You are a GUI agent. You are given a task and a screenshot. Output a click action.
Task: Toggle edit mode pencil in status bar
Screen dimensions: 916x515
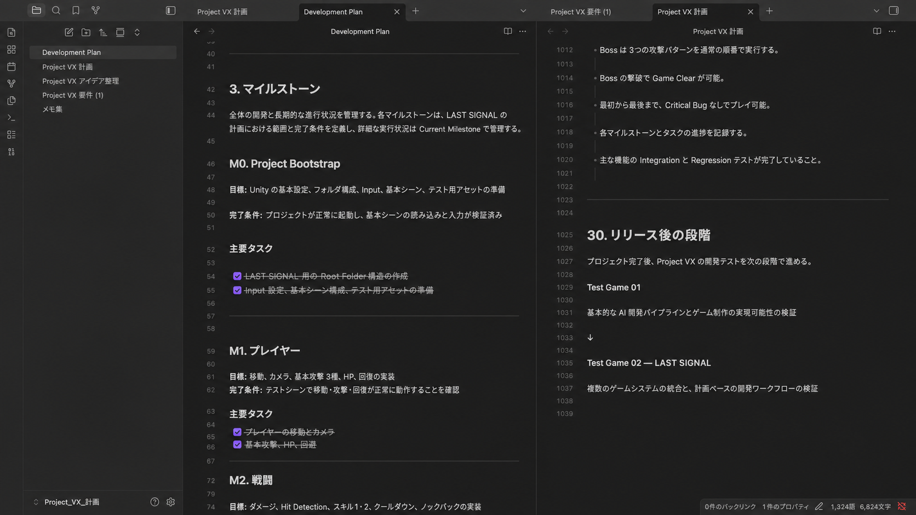[819, 507]
